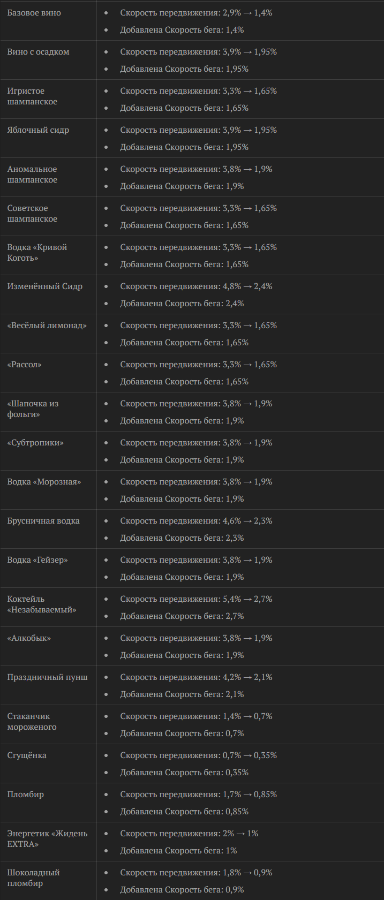This screenshot has height=900, width=384.
Task: Click movement speed 5,4% → 2,7% text
Action: point(196,599)
